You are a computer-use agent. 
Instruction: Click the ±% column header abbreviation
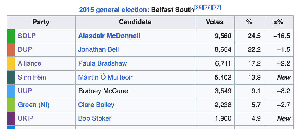[278, 22]
